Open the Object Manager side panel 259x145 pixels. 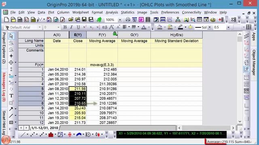pyautogui.click(x=254, y=62)
